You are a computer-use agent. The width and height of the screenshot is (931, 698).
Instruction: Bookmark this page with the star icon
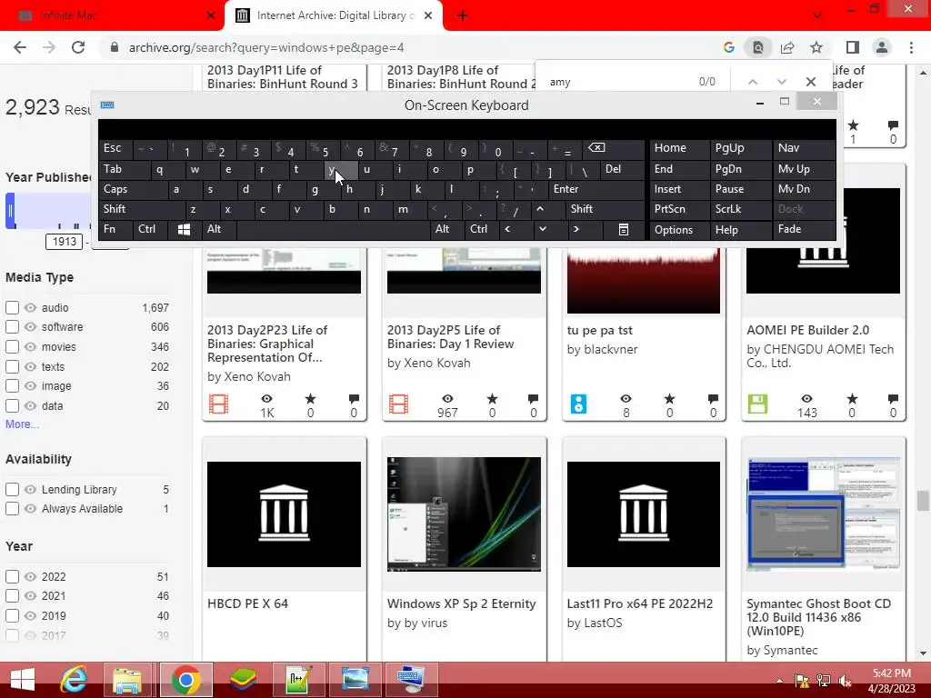[x=816, y=47]
